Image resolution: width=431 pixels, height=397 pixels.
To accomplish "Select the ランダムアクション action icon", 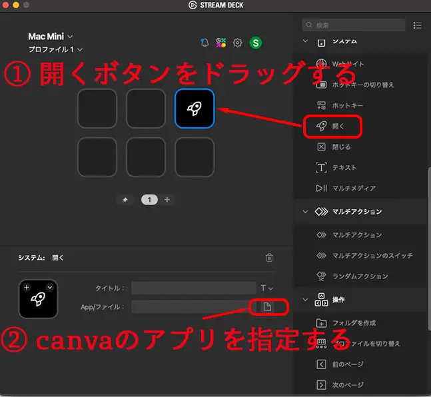I will pos(321,276).
